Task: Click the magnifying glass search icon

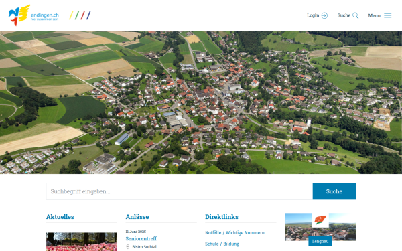Action: click(355, 15)
